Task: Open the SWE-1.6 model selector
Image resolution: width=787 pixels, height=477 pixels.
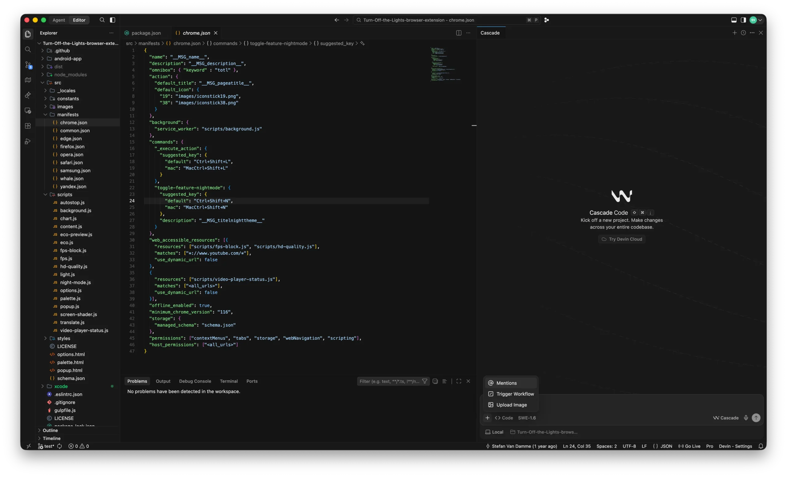Action: 527,418
